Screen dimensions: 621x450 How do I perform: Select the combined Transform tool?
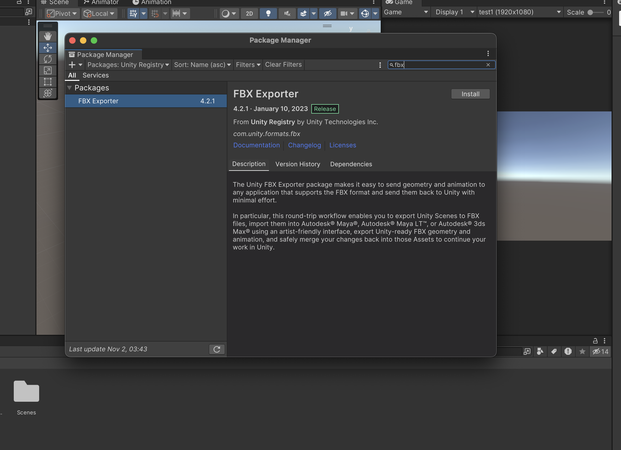(x=48, y=93)
